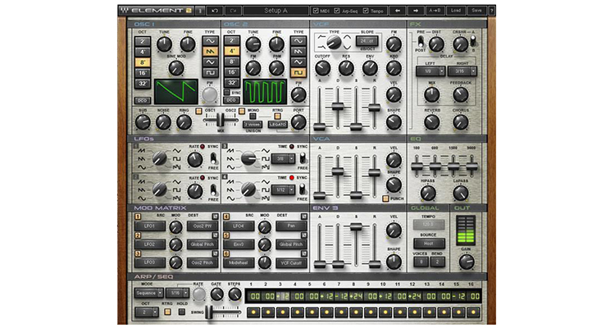Toggle sequencer step 3 button

(283, 312)
